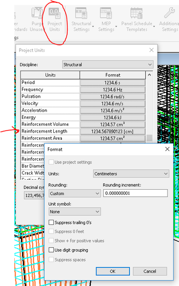Click Reinforcement Volume format button
This screenshot has height=286, width=179.
tap(113, 124)
